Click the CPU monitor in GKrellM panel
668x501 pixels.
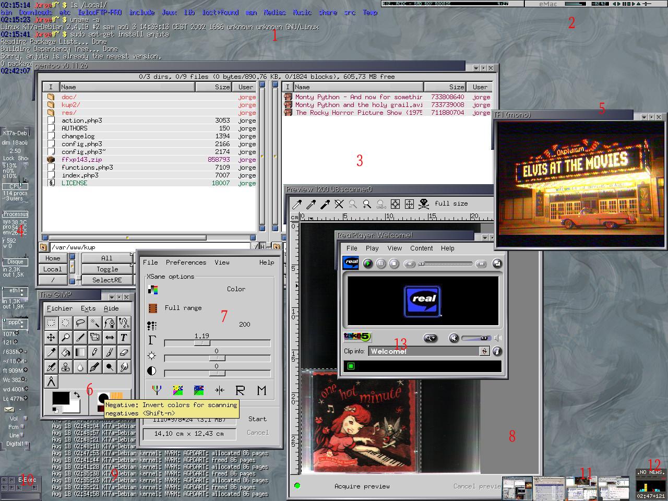click(15, 186)
